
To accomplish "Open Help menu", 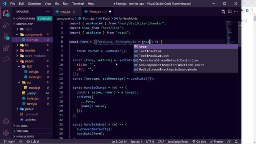I will (x=91, y=4).
